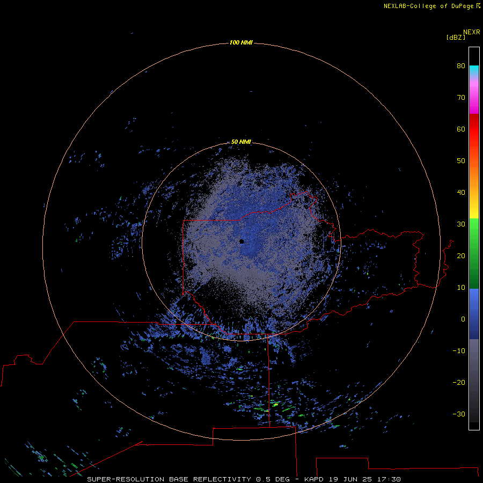Click the 10 dBZ scale value
Viewport: 483px width, 483px height.
(x=461, y=288)
